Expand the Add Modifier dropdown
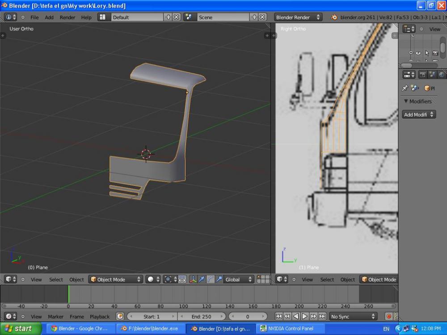This screenshot has height=335, width=447. (419, 115)
